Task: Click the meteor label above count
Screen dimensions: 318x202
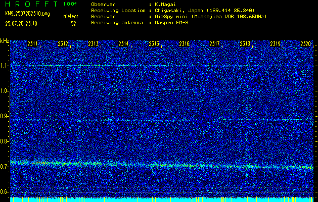Action: (x=71, y=16)
